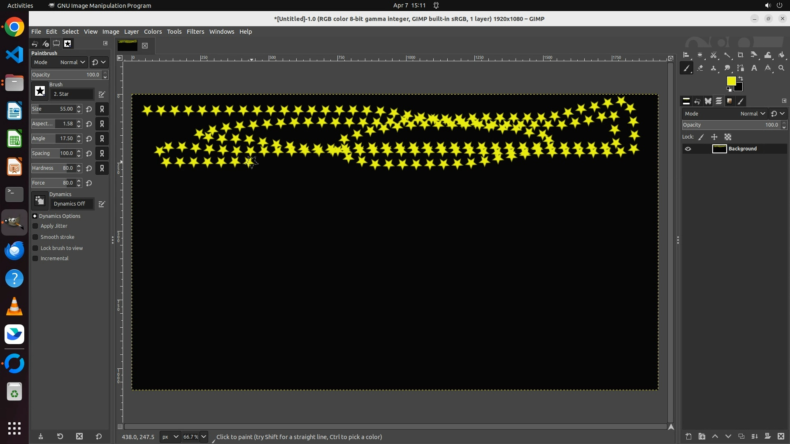790x444 pixels.
Task: Select the Clone stamp tool
Action: pyautogui.click(x=713, y=68)
